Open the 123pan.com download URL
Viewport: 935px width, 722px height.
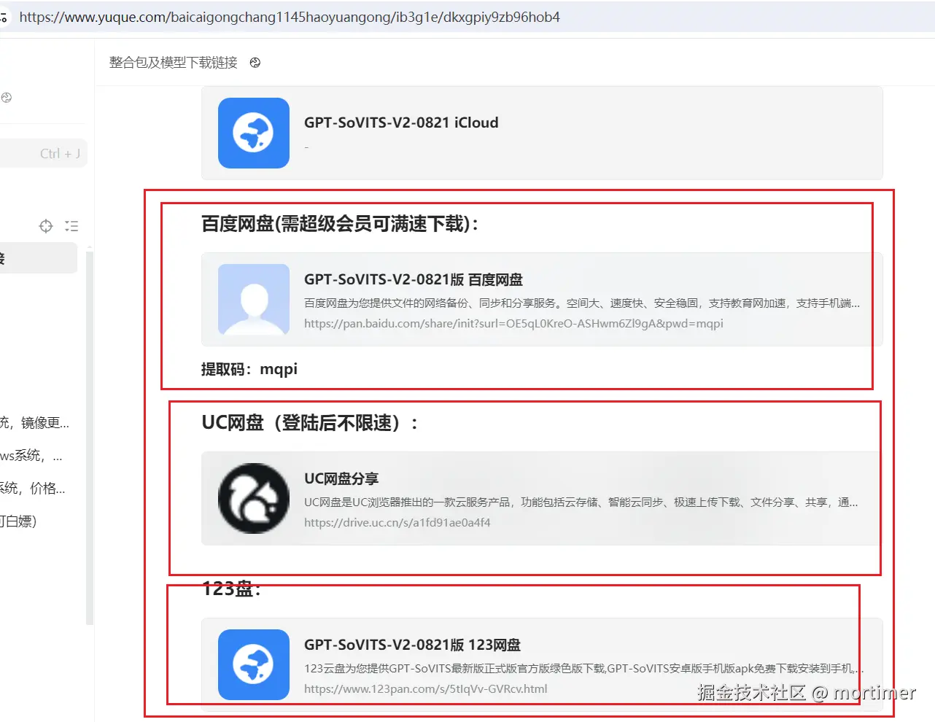(426, 688)
